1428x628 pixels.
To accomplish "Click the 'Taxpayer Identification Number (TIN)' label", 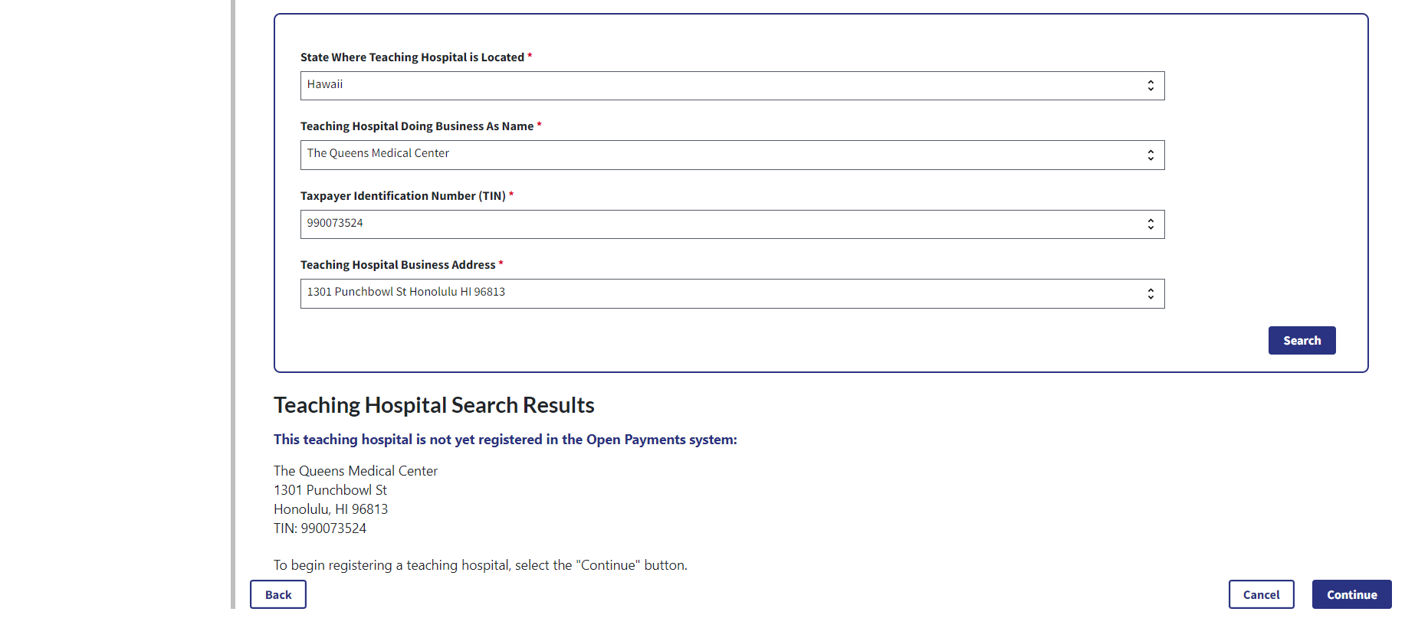I will pos(403,196).
